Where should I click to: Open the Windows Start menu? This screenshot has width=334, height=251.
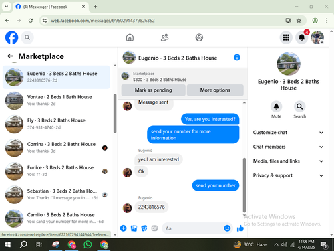click(x=7, y=244)
